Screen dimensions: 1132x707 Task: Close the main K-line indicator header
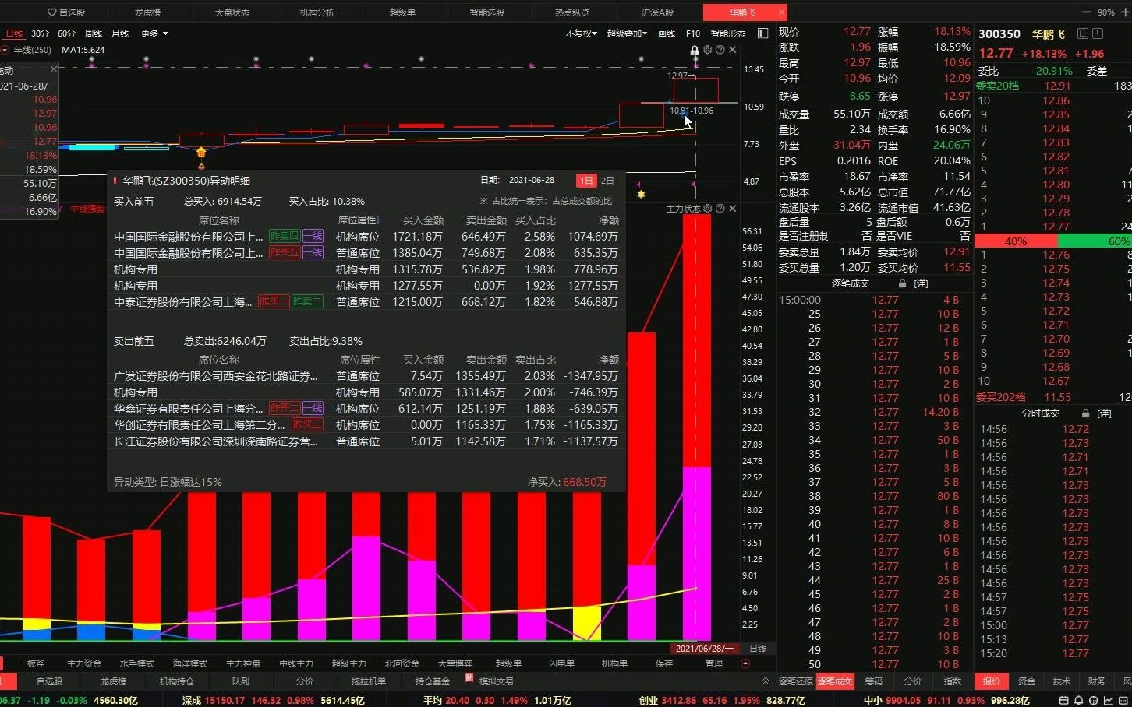point(732,50)
